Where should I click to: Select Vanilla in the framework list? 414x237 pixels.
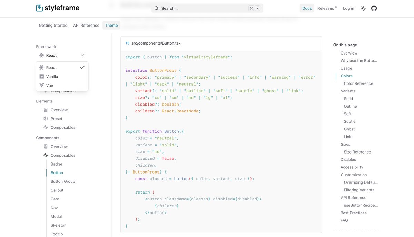click(x=62, y=77)
